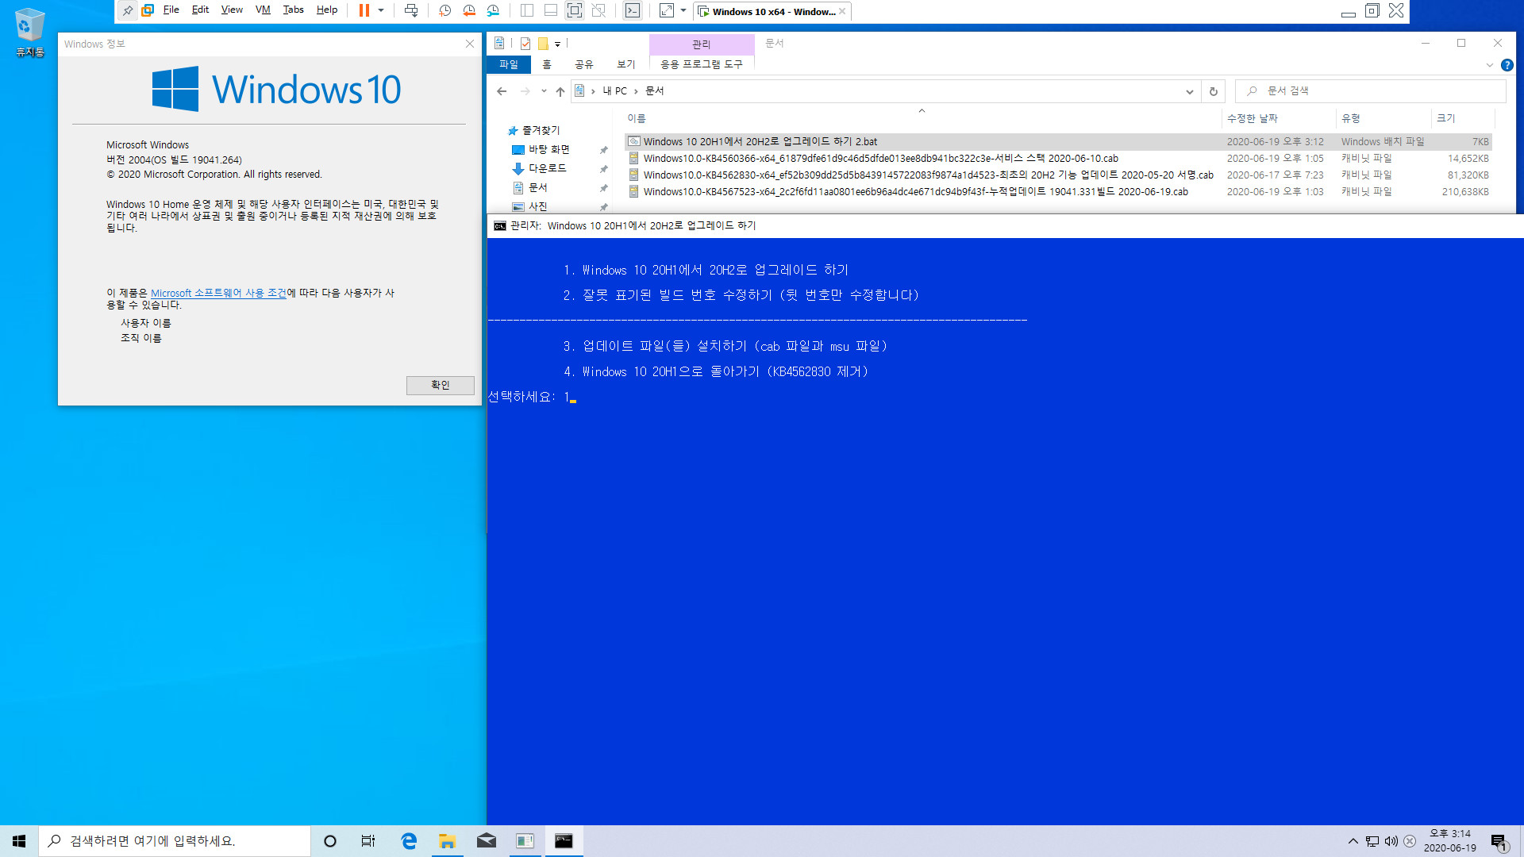1524x857 pixels.
Task: Click the VMware library icon next to pin
Action: [148, 10]
